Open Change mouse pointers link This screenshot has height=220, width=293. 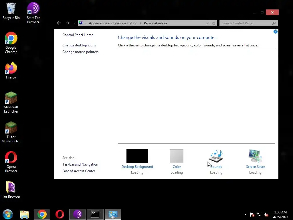click(80, 52)
